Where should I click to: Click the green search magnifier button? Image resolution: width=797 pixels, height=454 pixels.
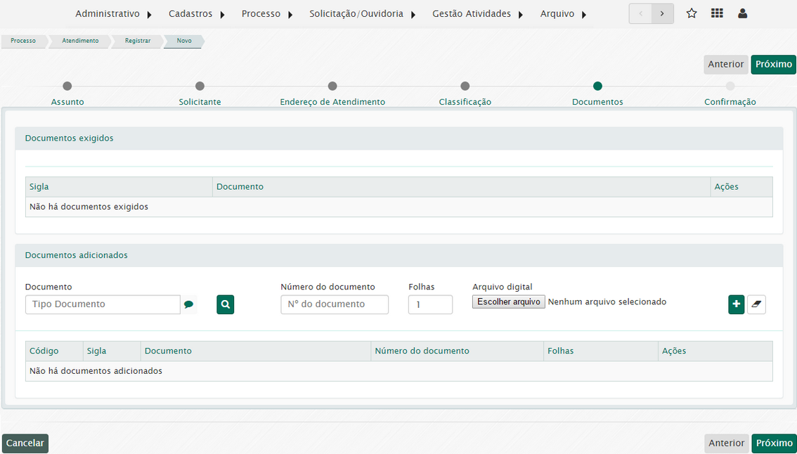click(225, 304)
